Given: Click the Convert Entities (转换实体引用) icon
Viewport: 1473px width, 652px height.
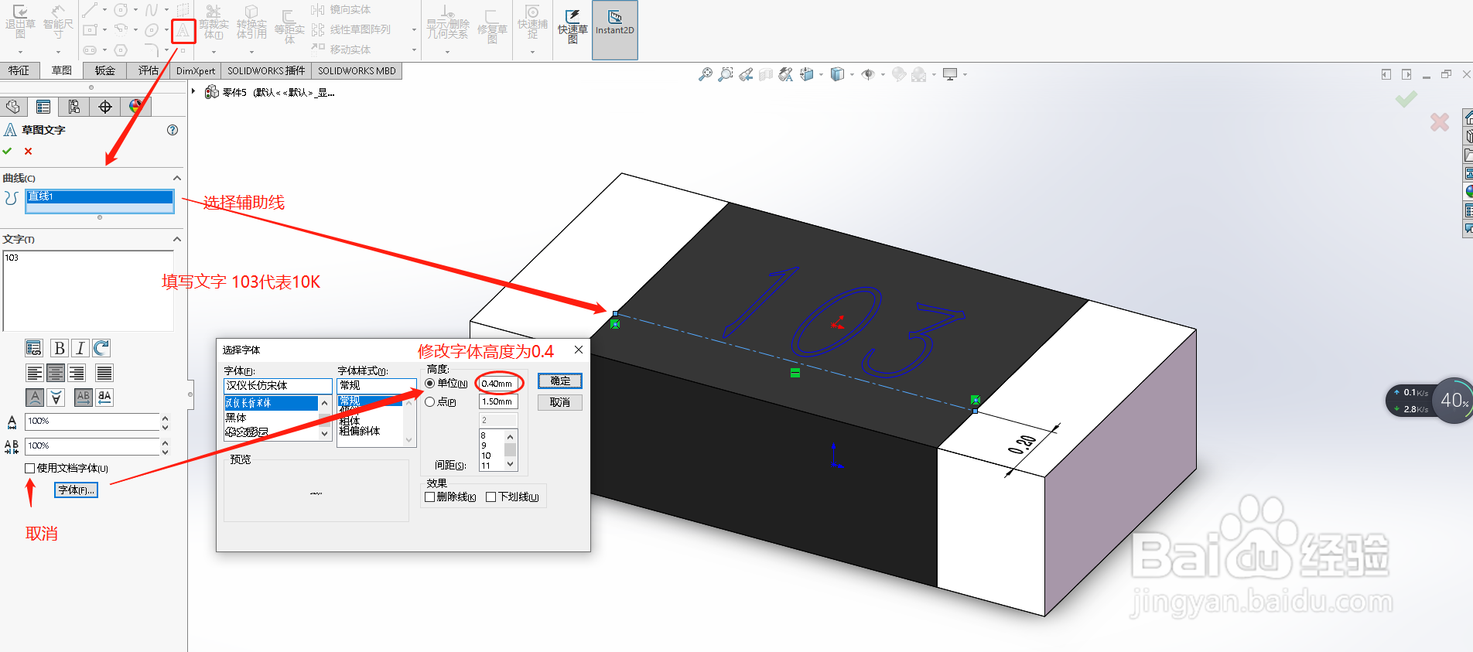Looking at the screenshot, I should (x=251, y=22).
